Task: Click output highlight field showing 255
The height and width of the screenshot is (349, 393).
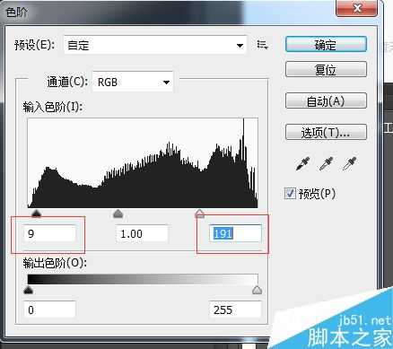Action: [235, 310]
